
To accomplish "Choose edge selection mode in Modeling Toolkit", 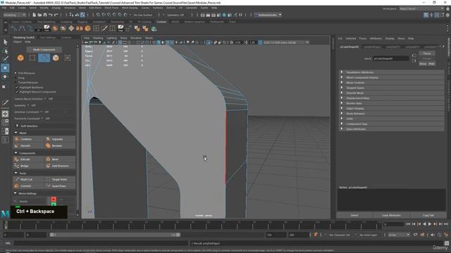I will (x=44, y=58).
